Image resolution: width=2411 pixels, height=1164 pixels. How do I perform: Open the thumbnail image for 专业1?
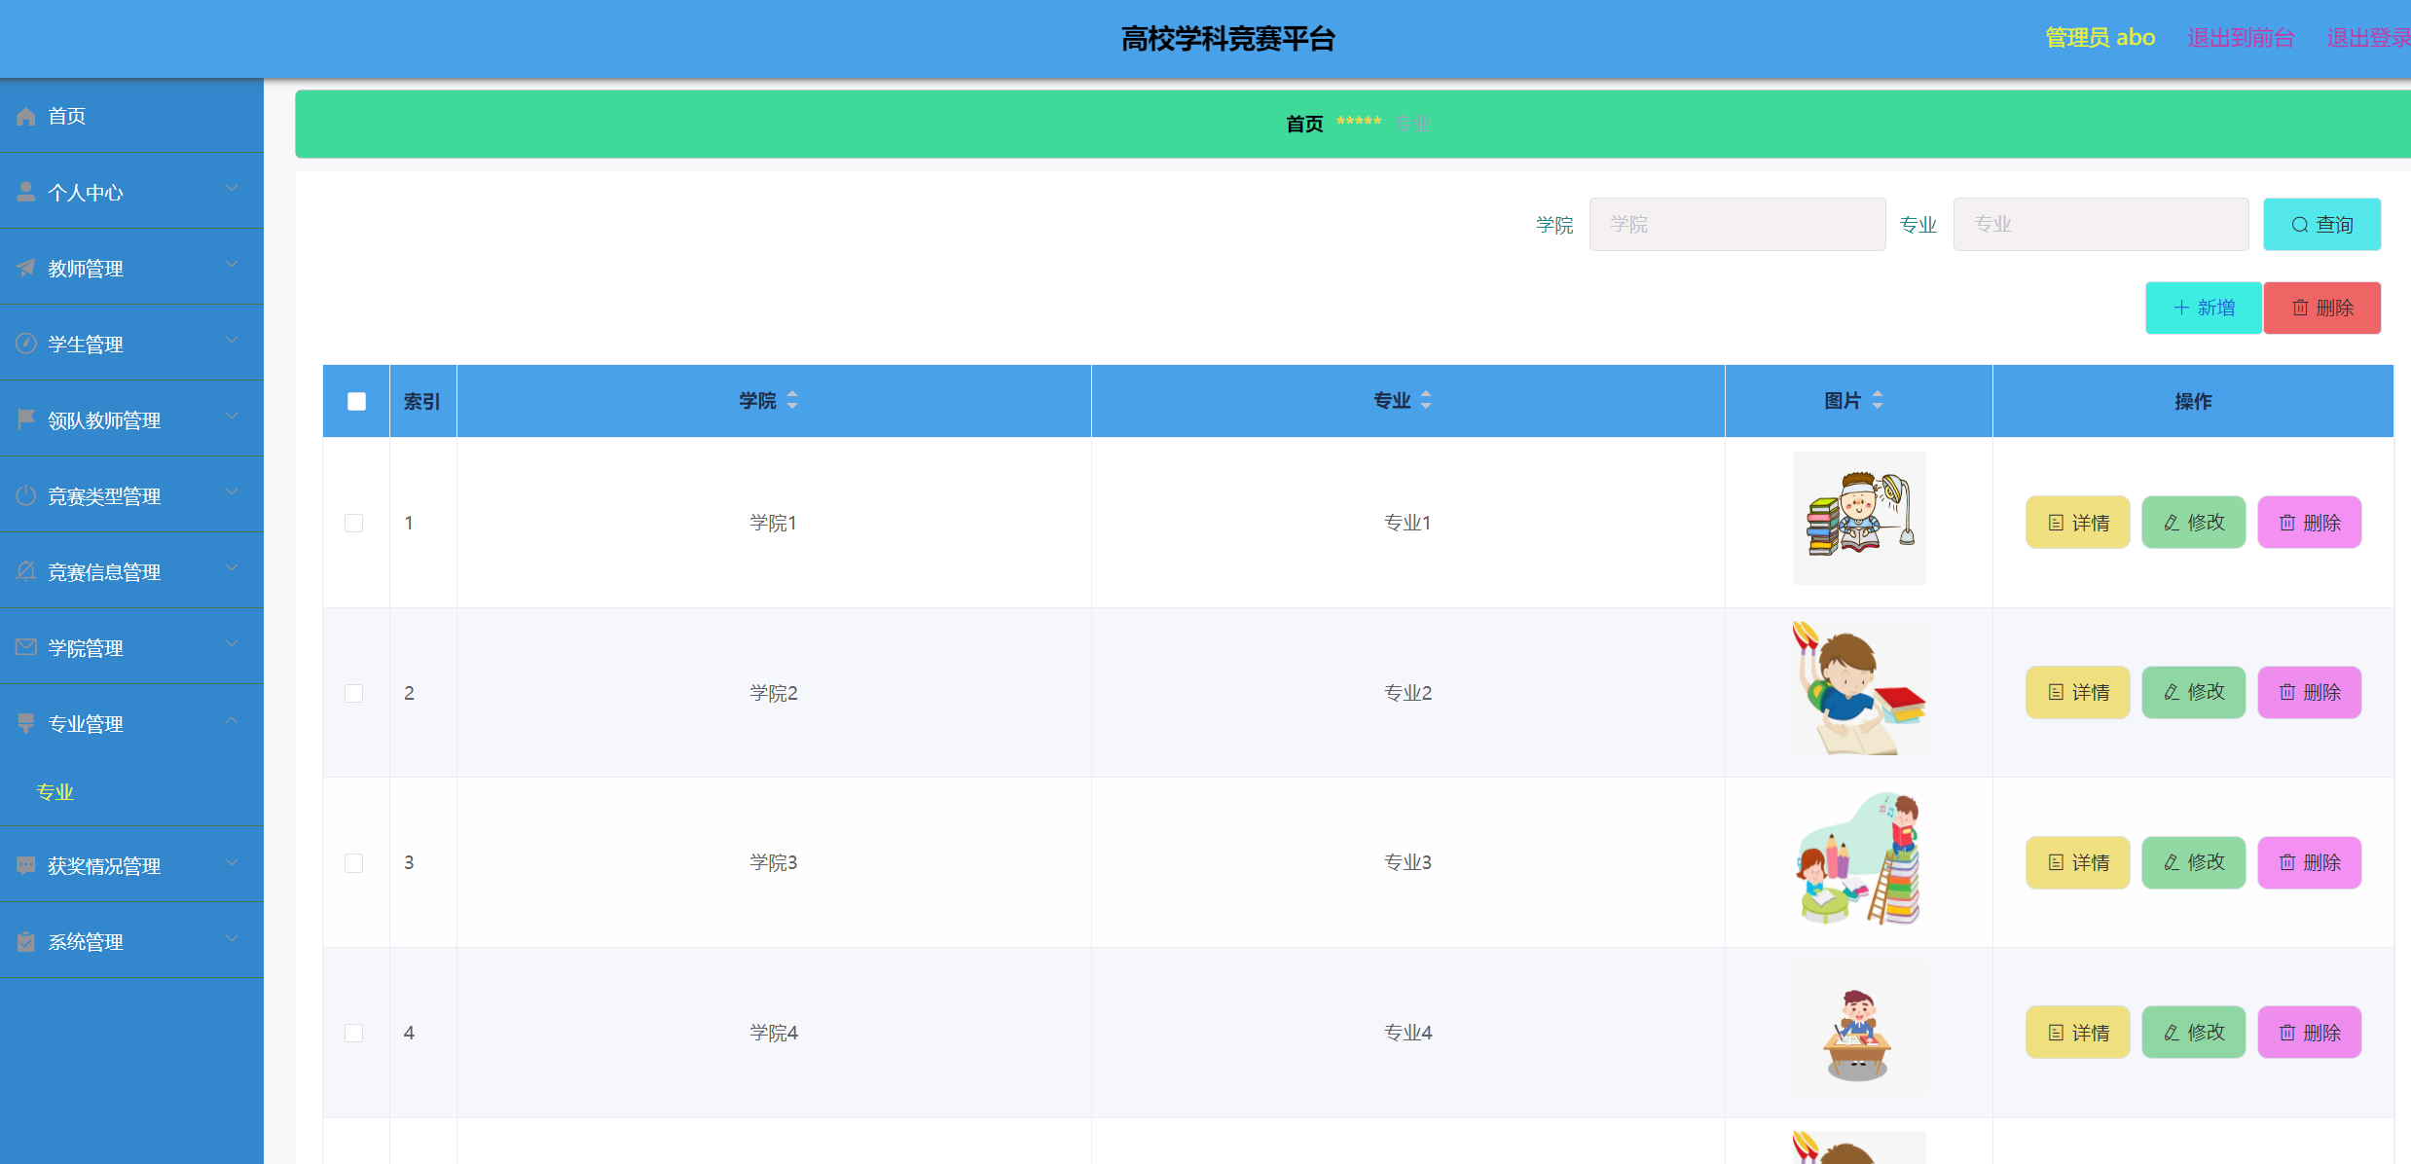point(1859,518)
